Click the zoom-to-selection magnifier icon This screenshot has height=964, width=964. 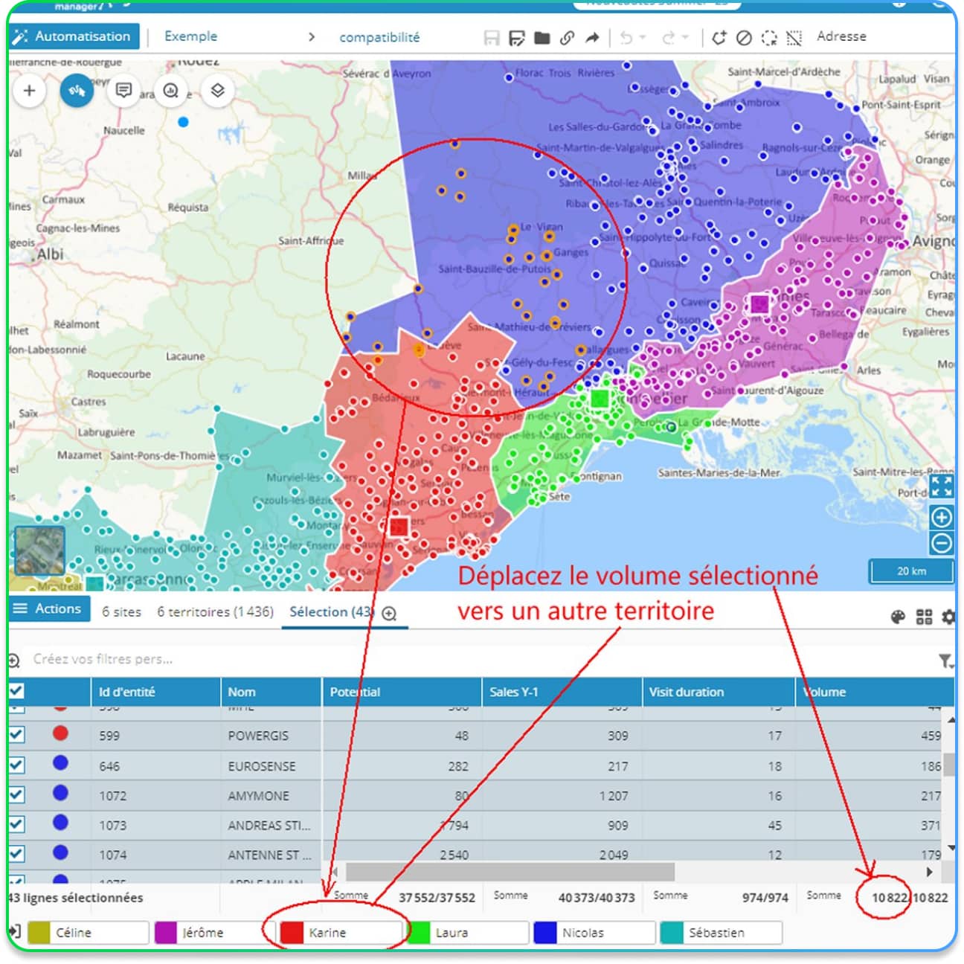tap(389, 614)
